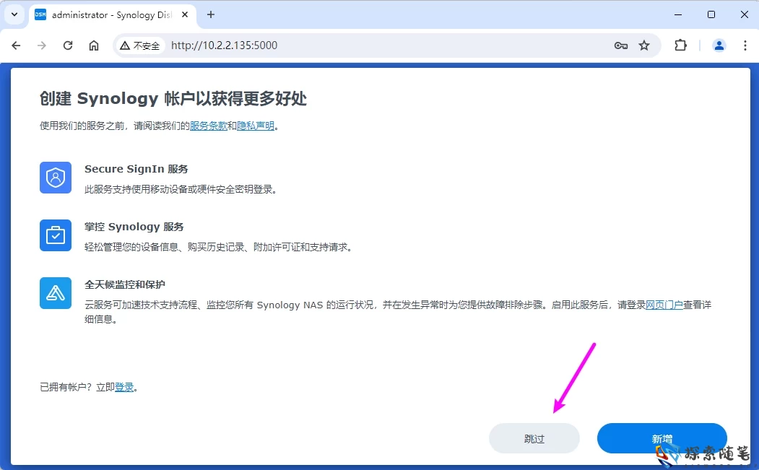Click the 新增 button to create an account
The height and width of the screenshot is (470, 759).
(x=662, y=438)
